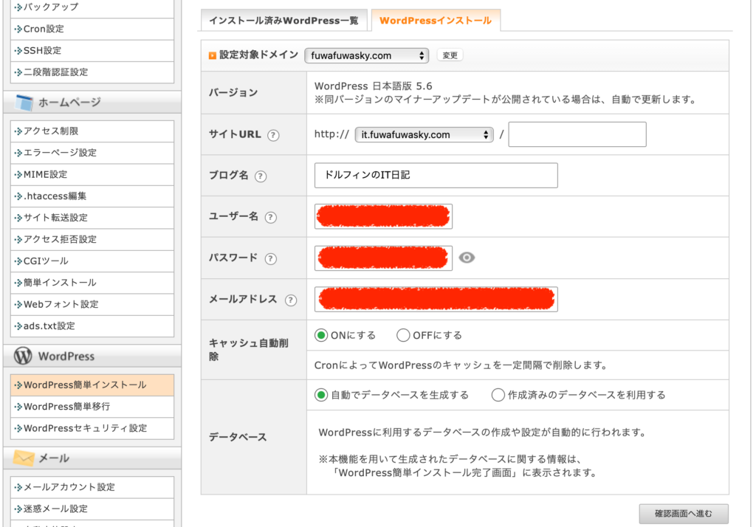Toggle password visibility eye icon
The image size is (756, 527).
click(x=467, y=258)
